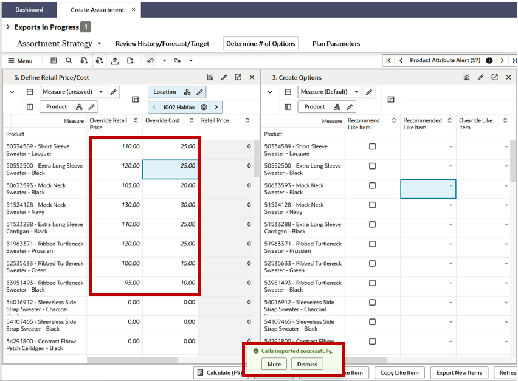Click the undo icon in the toolbar

click(x=150, y=60)
